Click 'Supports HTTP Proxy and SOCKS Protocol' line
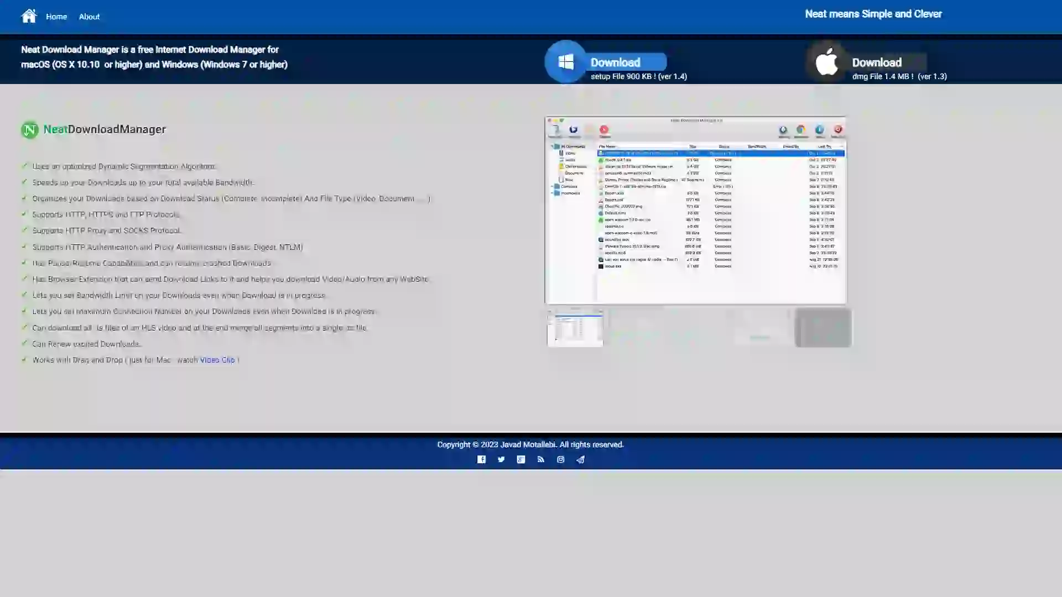This screenshot has width=1062, height=597. (x=107, y=231)
